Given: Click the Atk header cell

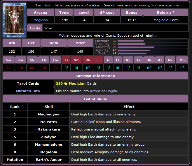Looking at the screenshot, I should (x=12, y=43).
